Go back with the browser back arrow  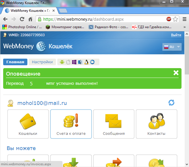tap(5, 19)
